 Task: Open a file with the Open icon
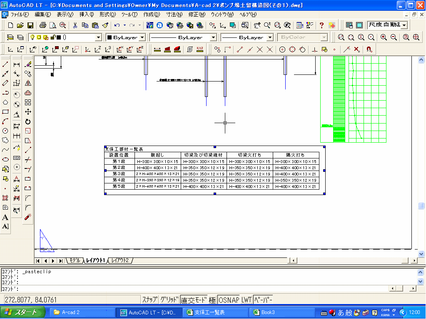coord(20,25)
